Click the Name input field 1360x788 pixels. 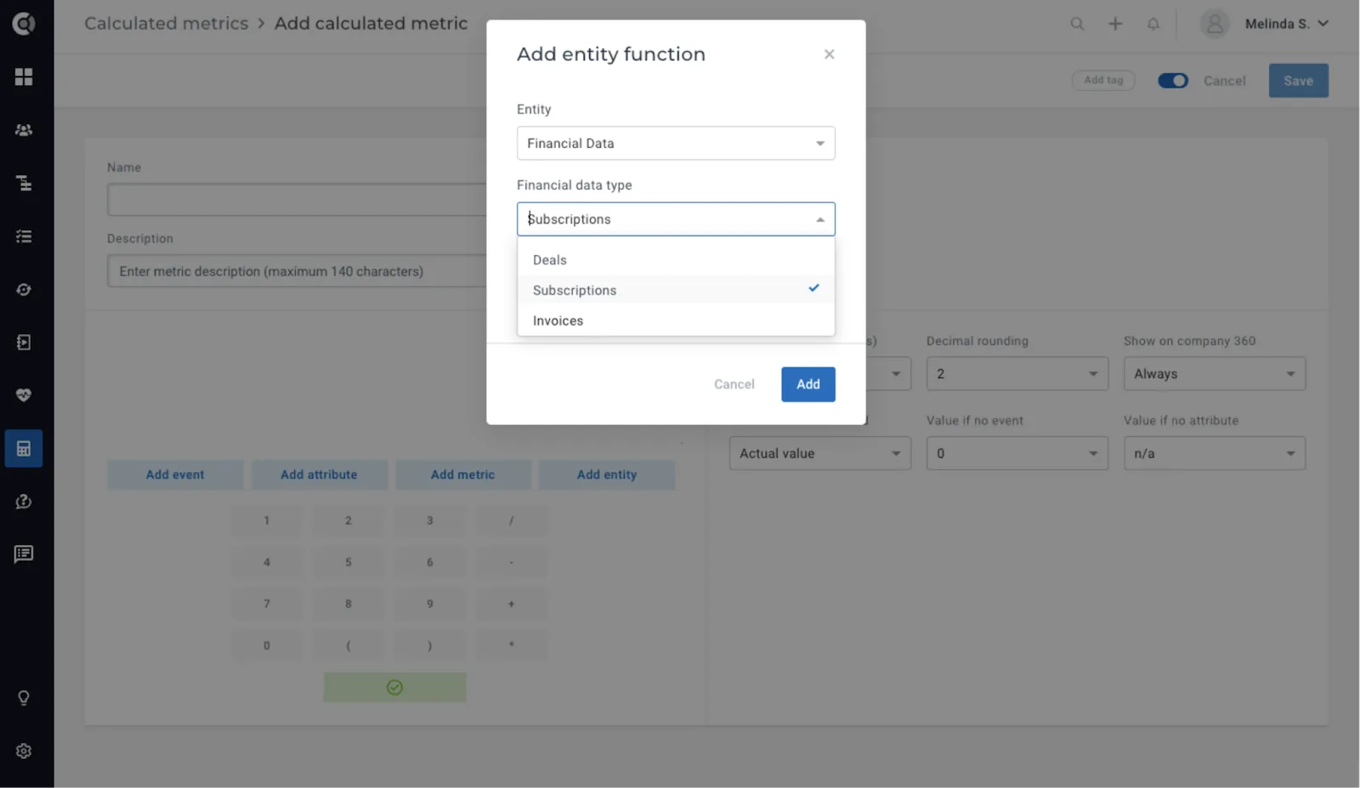[x=297, y=200]
